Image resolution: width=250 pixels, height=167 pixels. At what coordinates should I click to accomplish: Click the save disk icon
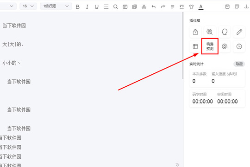click(227, 6)
